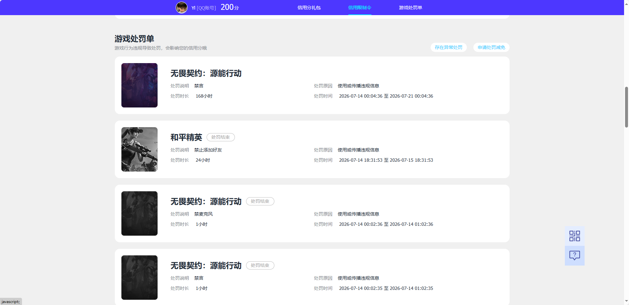Click 无畏契约 title on the 禁麦克风 card
629x305 pixels.
(206, 201)
